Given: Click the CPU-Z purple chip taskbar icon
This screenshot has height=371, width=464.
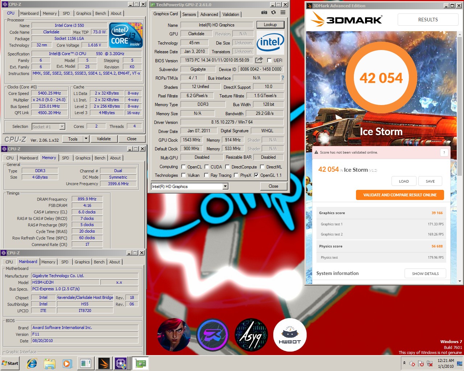Looking at the screenshot, I should pos(121,363).
